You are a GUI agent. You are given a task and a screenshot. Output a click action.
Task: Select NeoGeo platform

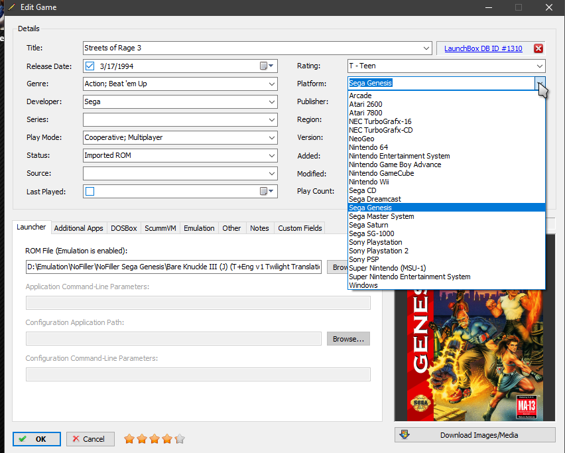pyautogui.click(x=446, y=139)
